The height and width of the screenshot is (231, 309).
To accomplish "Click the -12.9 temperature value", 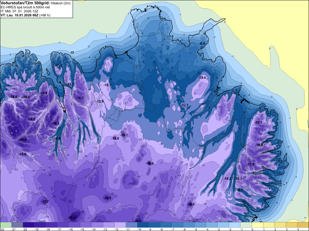I will (100, 101).
